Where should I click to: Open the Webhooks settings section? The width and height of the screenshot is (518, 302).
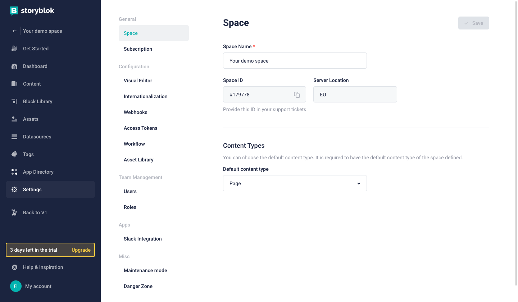135,112
